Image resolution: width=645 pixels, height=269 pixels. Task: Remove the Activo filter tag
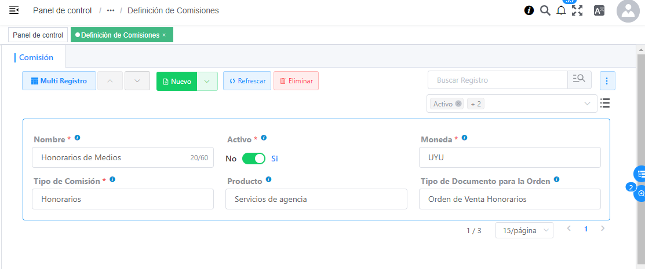[458, 104]
